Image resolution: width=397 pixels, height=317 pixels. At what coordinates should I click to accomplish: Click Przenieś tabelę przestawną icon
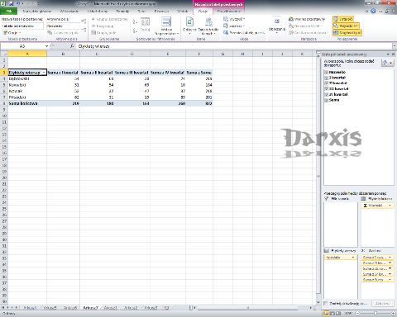coord(226,32)
